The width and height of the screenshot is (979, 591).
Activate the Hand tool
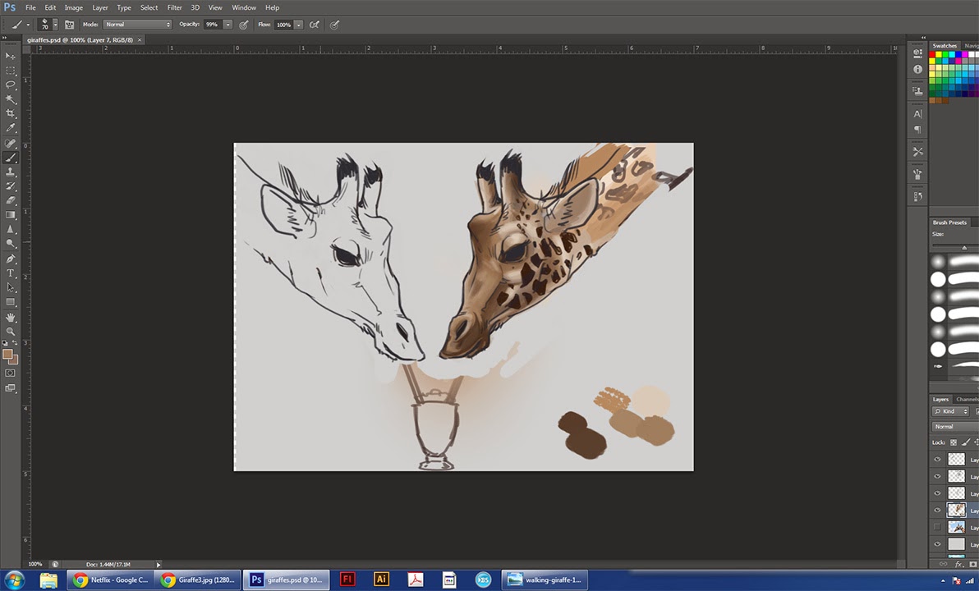click(11, 317)
